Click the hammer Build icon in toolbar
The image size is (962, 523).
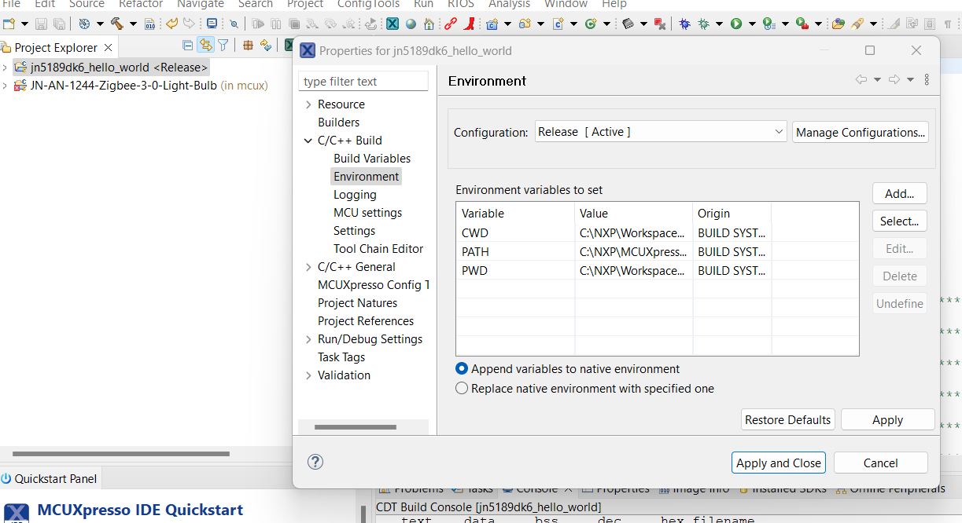pos(117,24)
